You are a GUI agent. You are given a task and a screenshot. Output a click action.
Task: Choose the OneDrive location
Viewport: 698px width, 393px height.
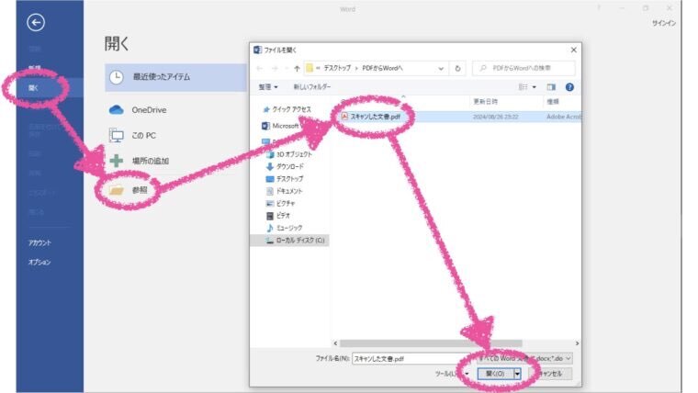coord(149,110)
